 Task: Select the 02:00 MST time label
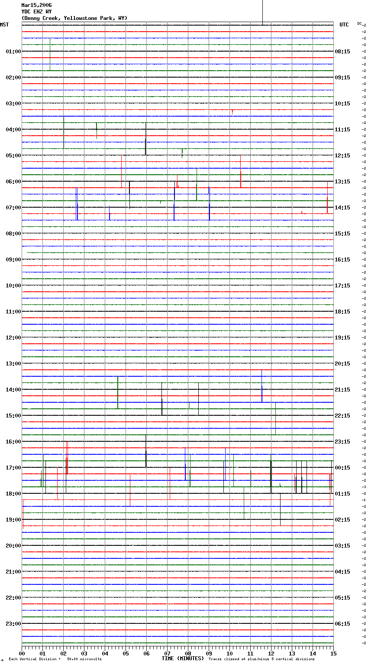click(13, 78)
